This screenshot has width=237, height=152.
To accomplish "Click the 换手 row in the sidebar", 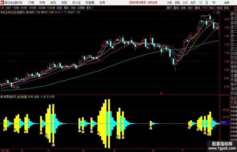I will (234, 85).
